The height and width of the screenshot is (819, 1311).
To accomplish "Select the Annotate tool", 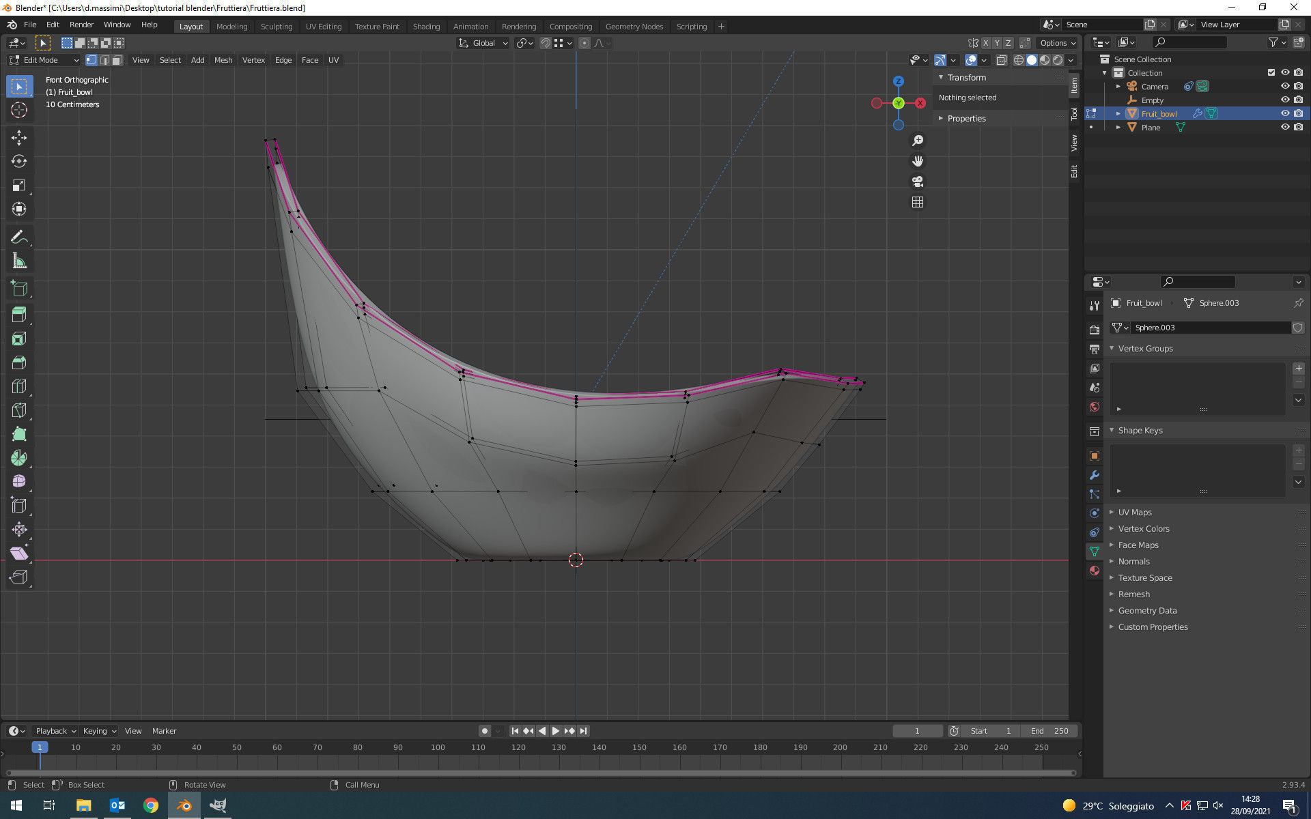I will (19, 238).
